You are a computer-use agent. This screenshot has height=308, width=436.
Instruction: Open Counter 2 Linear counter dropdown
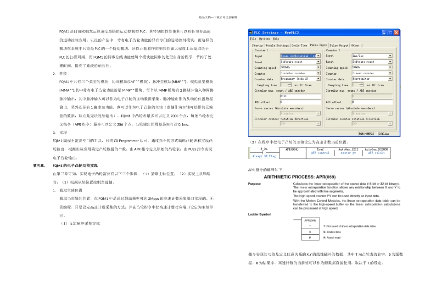(390, 73)
